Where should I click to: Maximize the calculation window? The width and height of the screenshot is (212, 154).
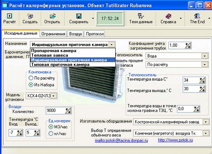[200, 6]
